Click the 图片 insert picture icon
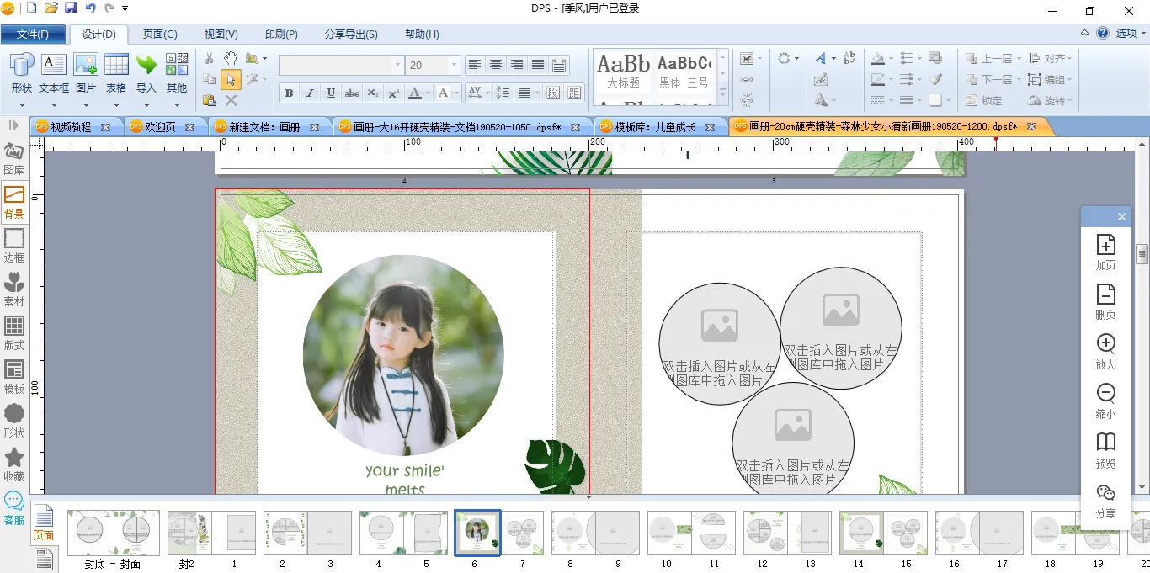The width and height of the screenshot is (1150, 573). coord(86,73)
